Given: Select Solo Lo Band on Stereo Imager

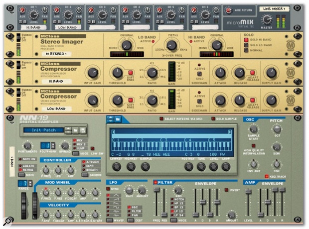Looking at the screenshot, I should click(246, 45).
